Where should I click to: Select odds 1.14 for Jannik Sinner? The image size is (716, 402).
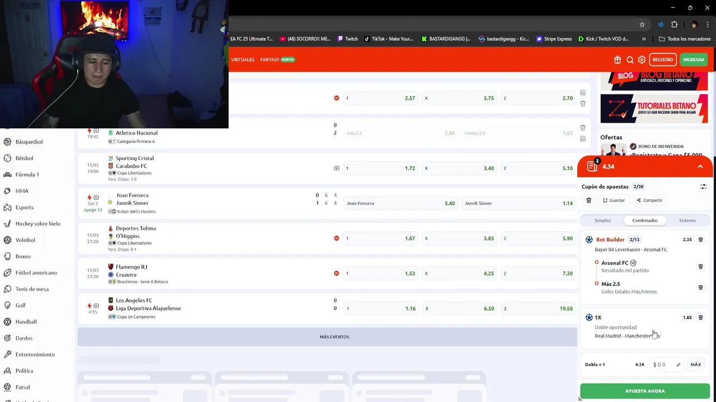[x=519, y=203]
